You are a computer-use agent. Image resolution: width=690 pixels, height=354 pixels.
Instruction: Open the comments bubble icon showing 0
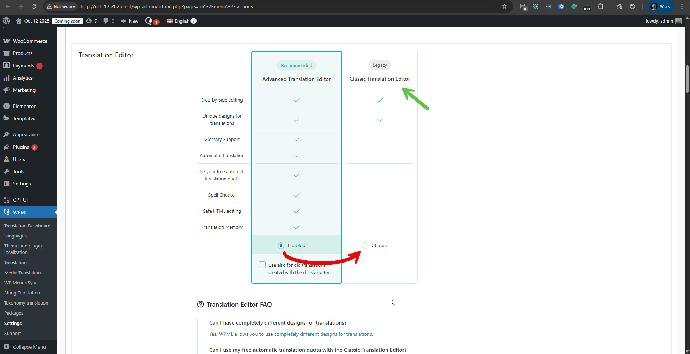(x=109, y=21)
